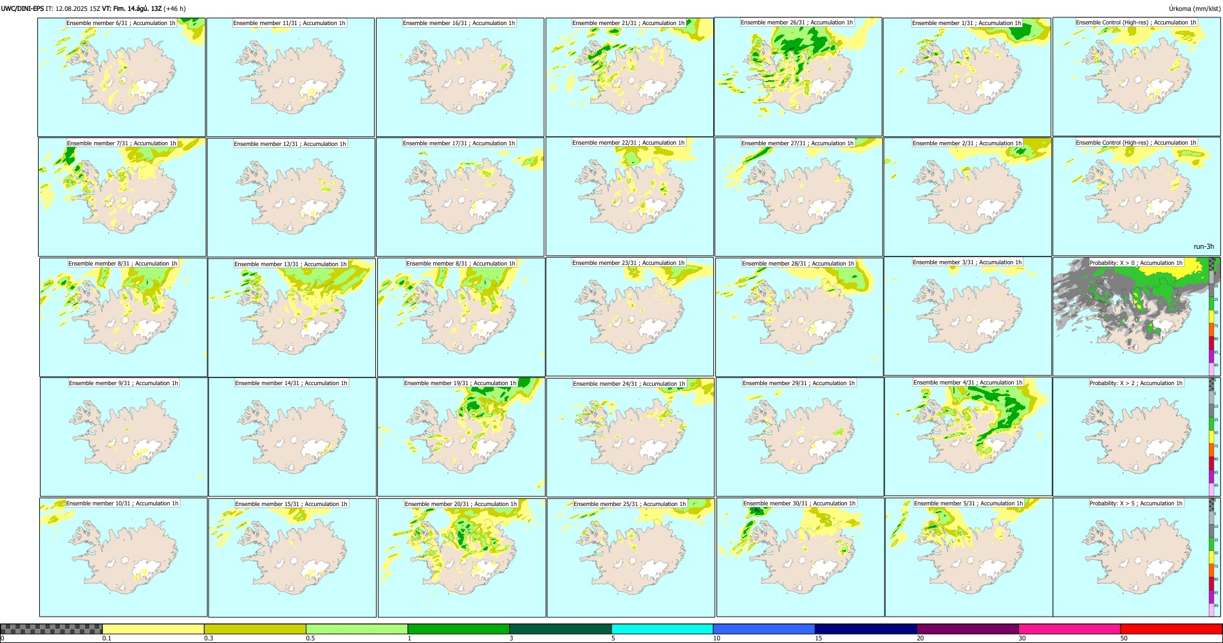Click the Ensemble member 30/31 map

tap(801, 557)
